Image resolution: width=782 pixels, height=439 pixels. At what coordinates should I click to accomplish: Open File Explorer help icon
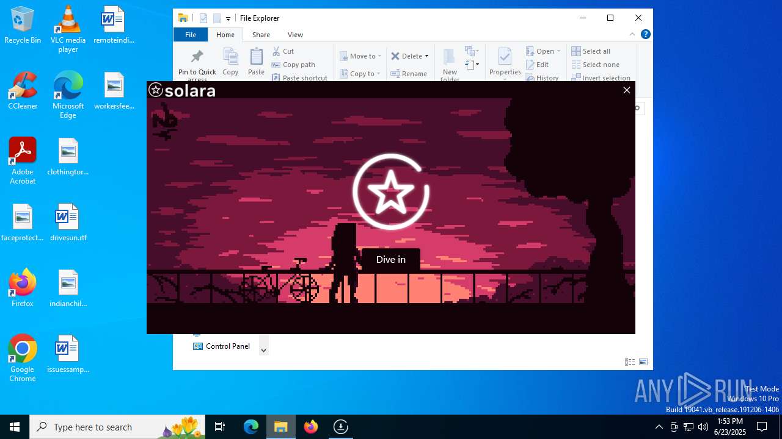pyautogui.click(x=645, y=35)
